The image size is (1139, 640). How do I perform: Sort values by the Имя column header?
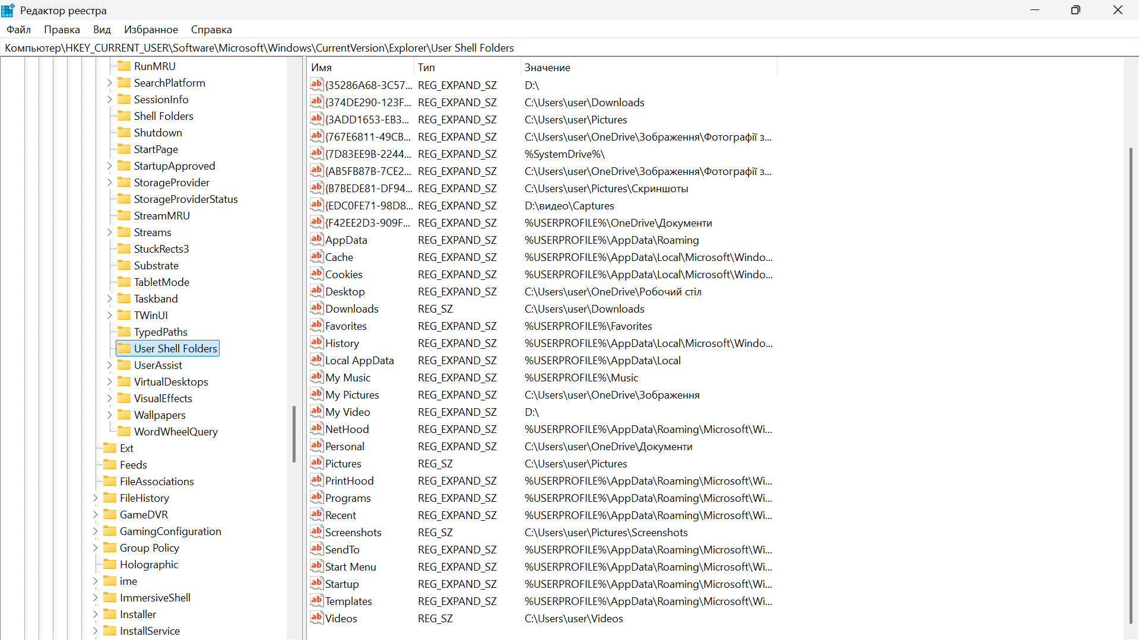pos(360,68)
